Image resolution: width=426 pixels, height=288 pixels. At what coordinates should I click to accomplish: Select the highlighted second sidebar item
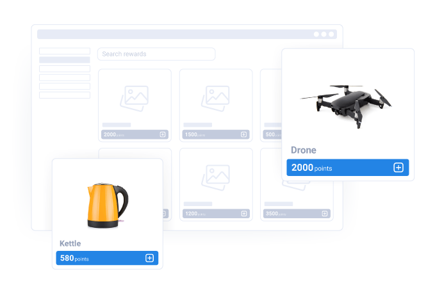pyautogui.click(x=65, y=60)
